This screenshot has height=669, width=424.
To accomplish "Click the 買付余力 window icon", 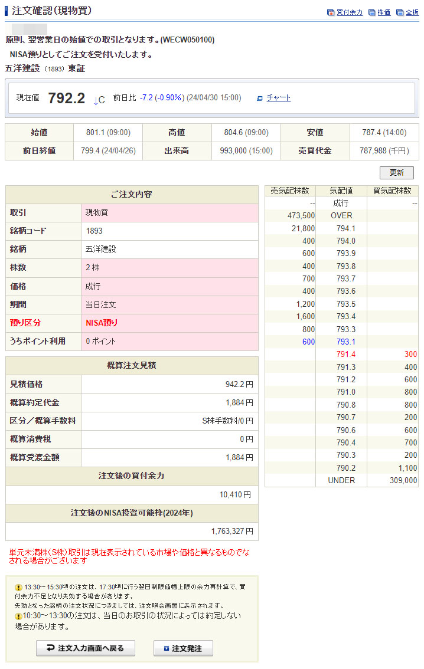I will pyautogui.click(x=331, y=12).
